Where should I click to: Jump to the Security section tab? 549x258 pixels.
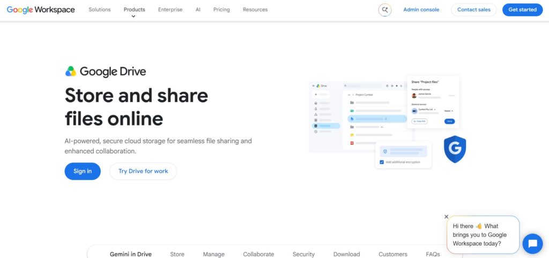coord(303,254)
